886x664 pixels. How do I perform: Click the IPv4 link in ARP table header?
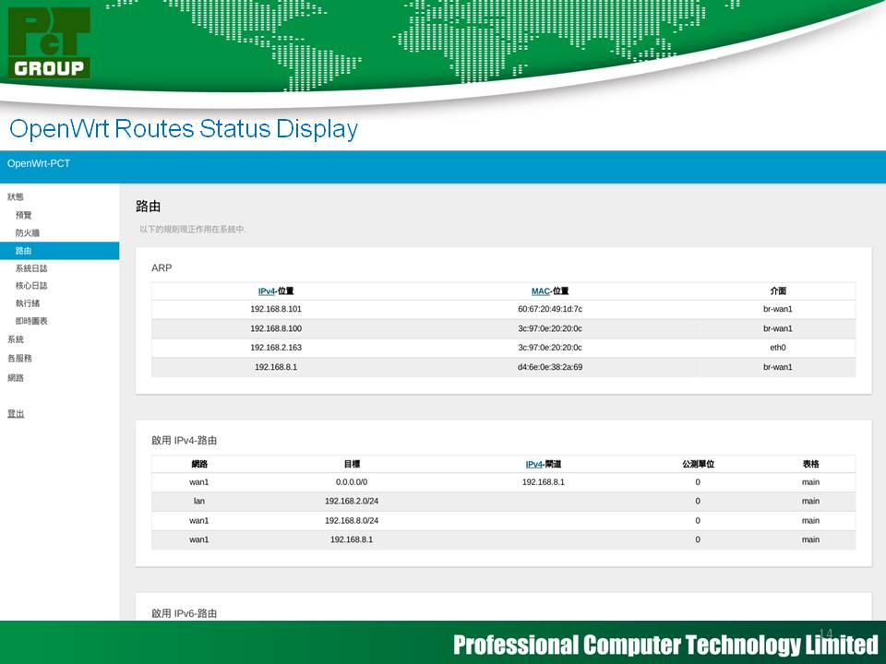pos(266,291)
